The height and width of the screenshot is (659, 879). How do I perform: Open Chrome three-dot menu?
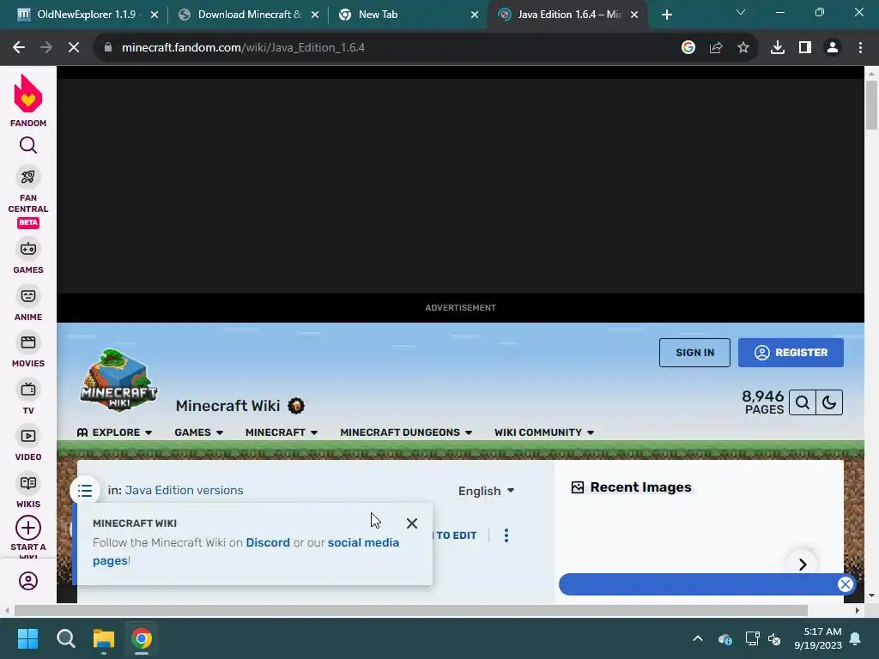point(860,48)
